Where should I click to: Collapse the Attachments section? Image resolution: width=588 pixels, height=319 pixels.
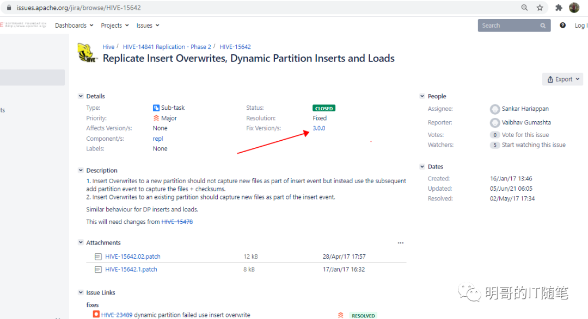tap(81, 242)
